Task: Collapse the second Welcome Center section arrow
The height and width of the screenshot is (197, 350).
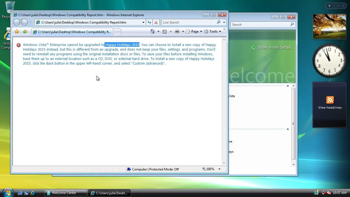Action: coord(288,129)
